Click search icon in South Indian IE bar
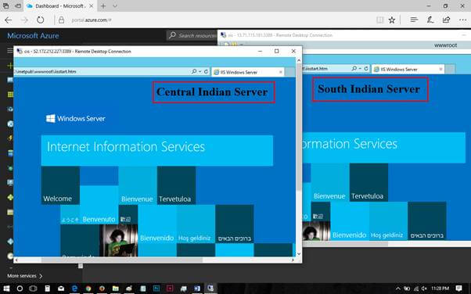 (354, 69)
